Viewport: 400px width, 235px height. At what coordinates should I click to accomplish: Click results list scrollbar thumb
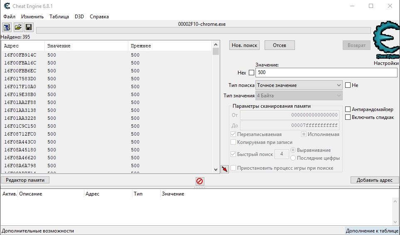[216, 52]
